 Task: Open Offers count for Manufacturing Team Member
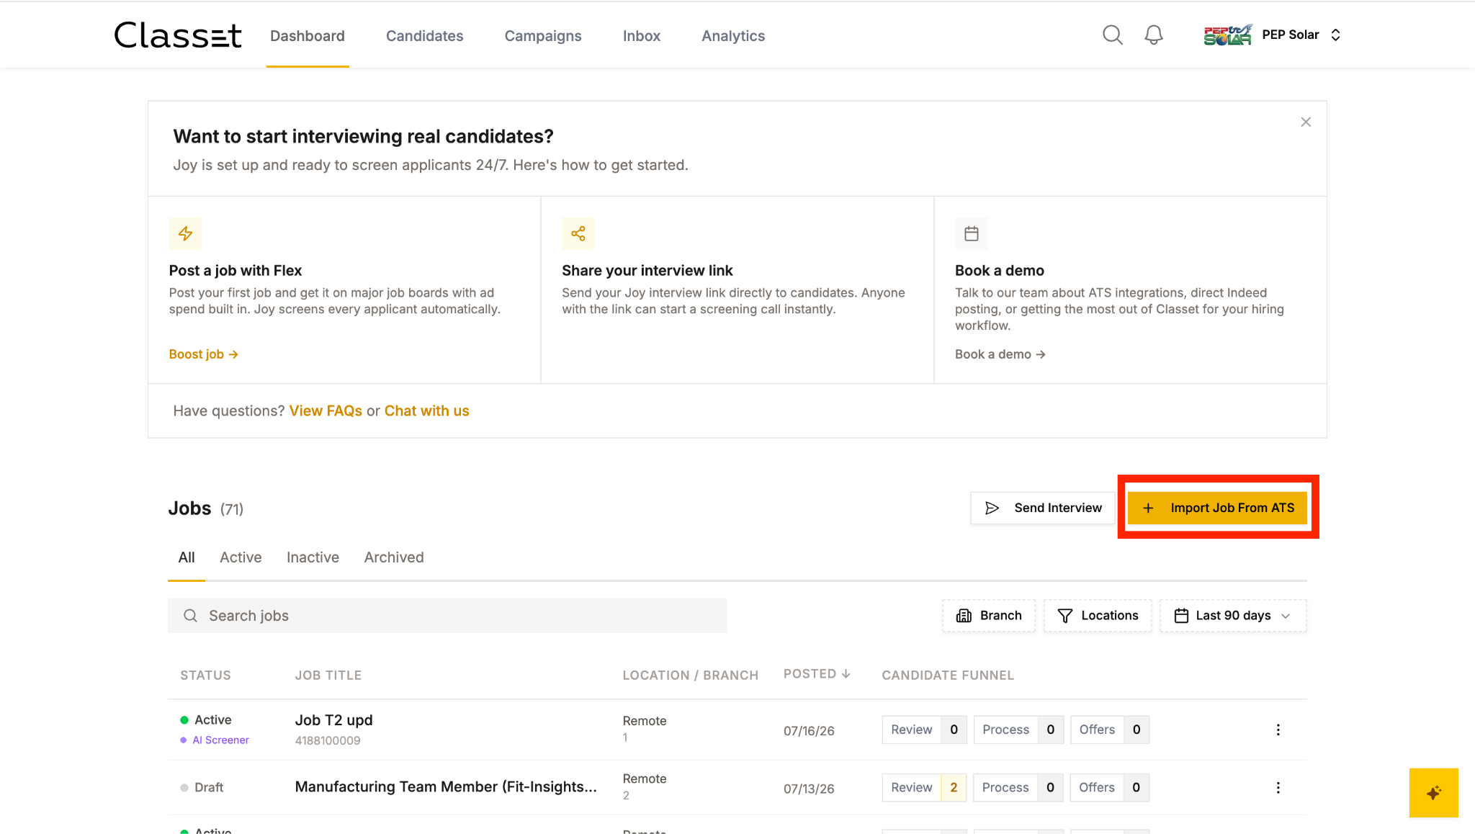[x=1110, y=787]
